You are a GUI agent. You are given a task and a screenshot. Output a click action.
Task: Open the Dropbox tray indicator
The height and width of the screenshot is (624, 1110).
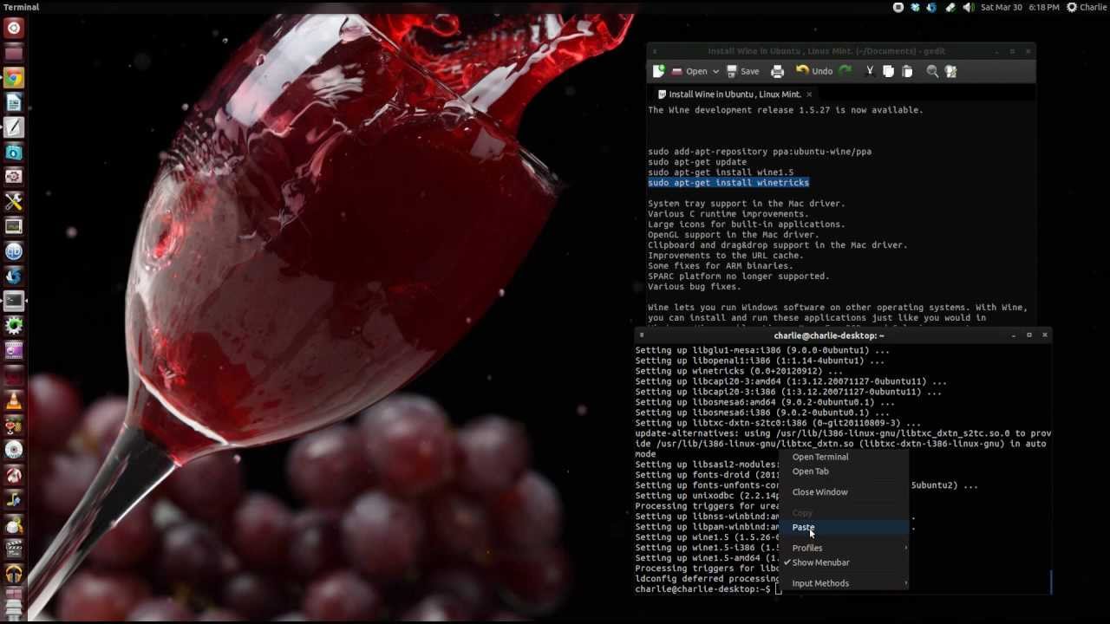pyautogui.click(x=915, y=7)
